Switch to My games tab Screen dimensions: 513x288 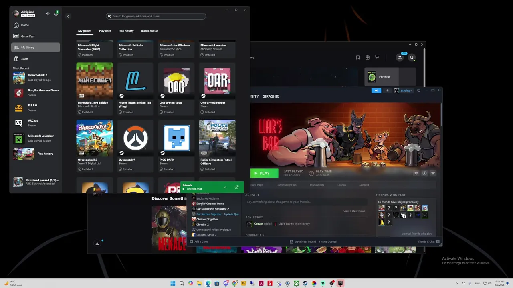click(85, 31)
